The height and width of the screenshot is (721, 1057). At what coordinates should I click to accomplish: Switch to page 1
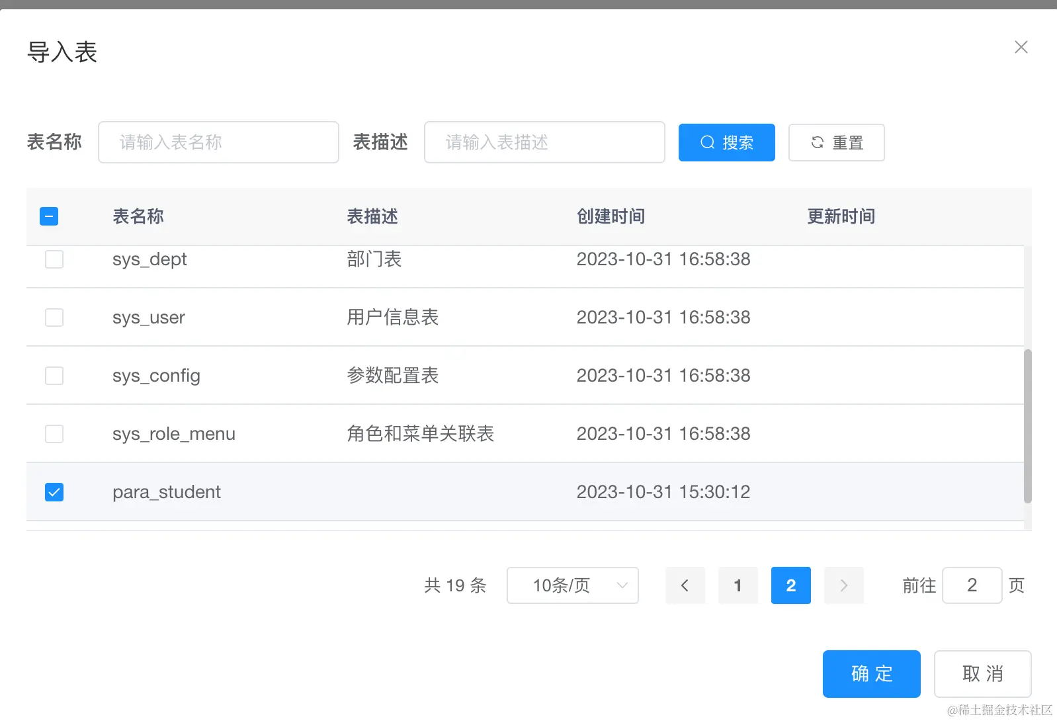click(x=738, y=585)
